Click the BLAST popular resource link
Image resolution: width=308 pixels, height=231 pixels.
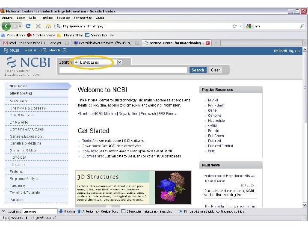tap(213, 100)
